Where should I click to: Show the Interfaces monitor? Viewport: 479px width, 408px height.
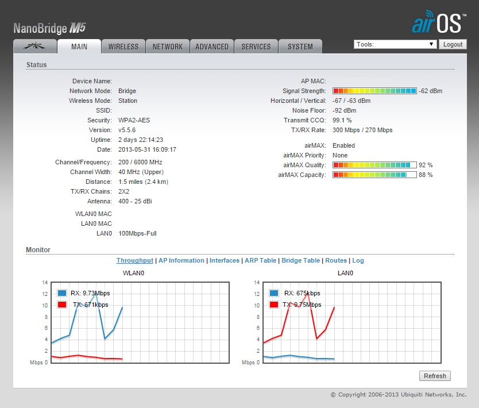coord(225,260)
